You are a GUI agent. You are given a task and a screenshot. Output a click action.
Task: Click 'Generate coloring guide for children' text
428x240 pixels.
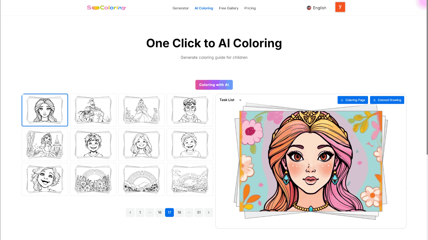tap(214, 57)
